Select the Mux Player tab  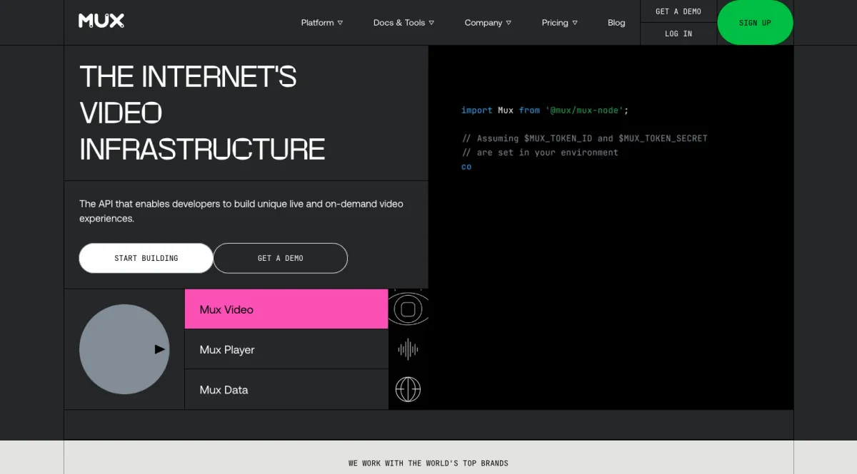pyautogui.click(x=286, y=349)
